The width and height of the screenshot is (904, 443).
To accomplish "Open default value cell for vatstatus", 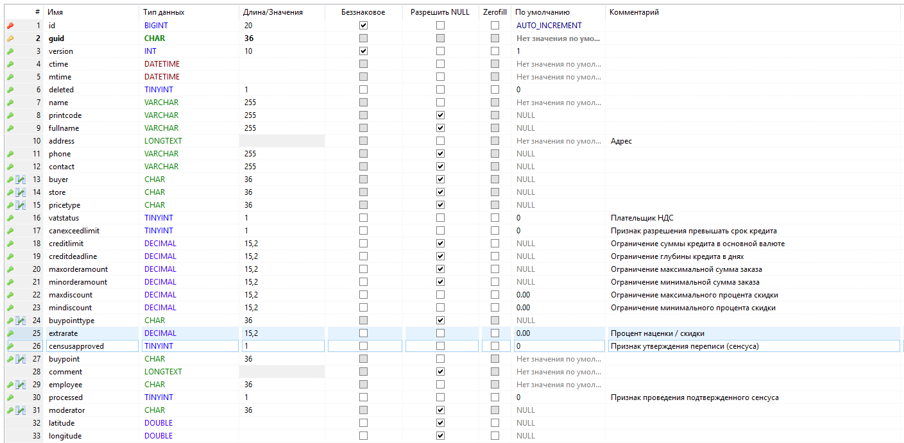I will pyautogui.click(x=558, y=218).
